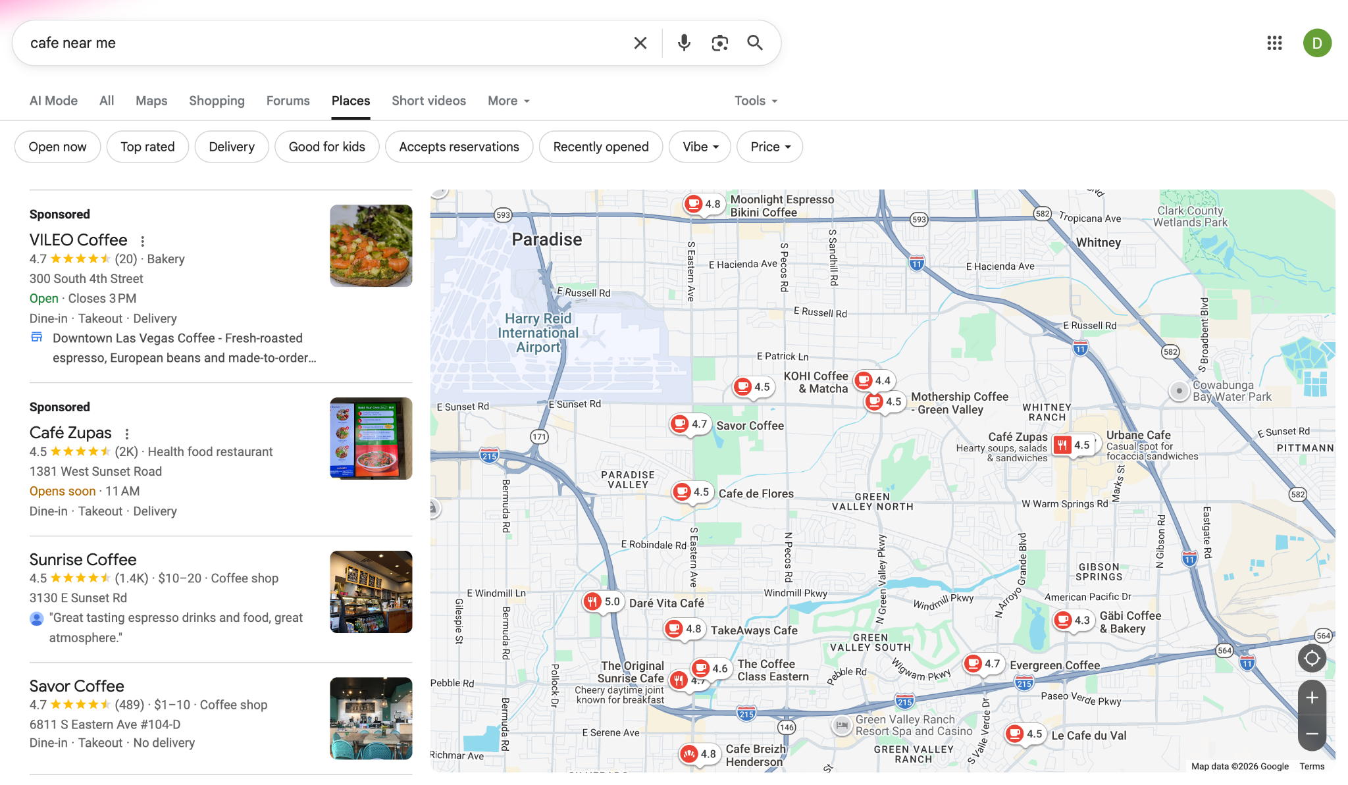
Task: Open the Google account avatar D
Action: 1317,43
